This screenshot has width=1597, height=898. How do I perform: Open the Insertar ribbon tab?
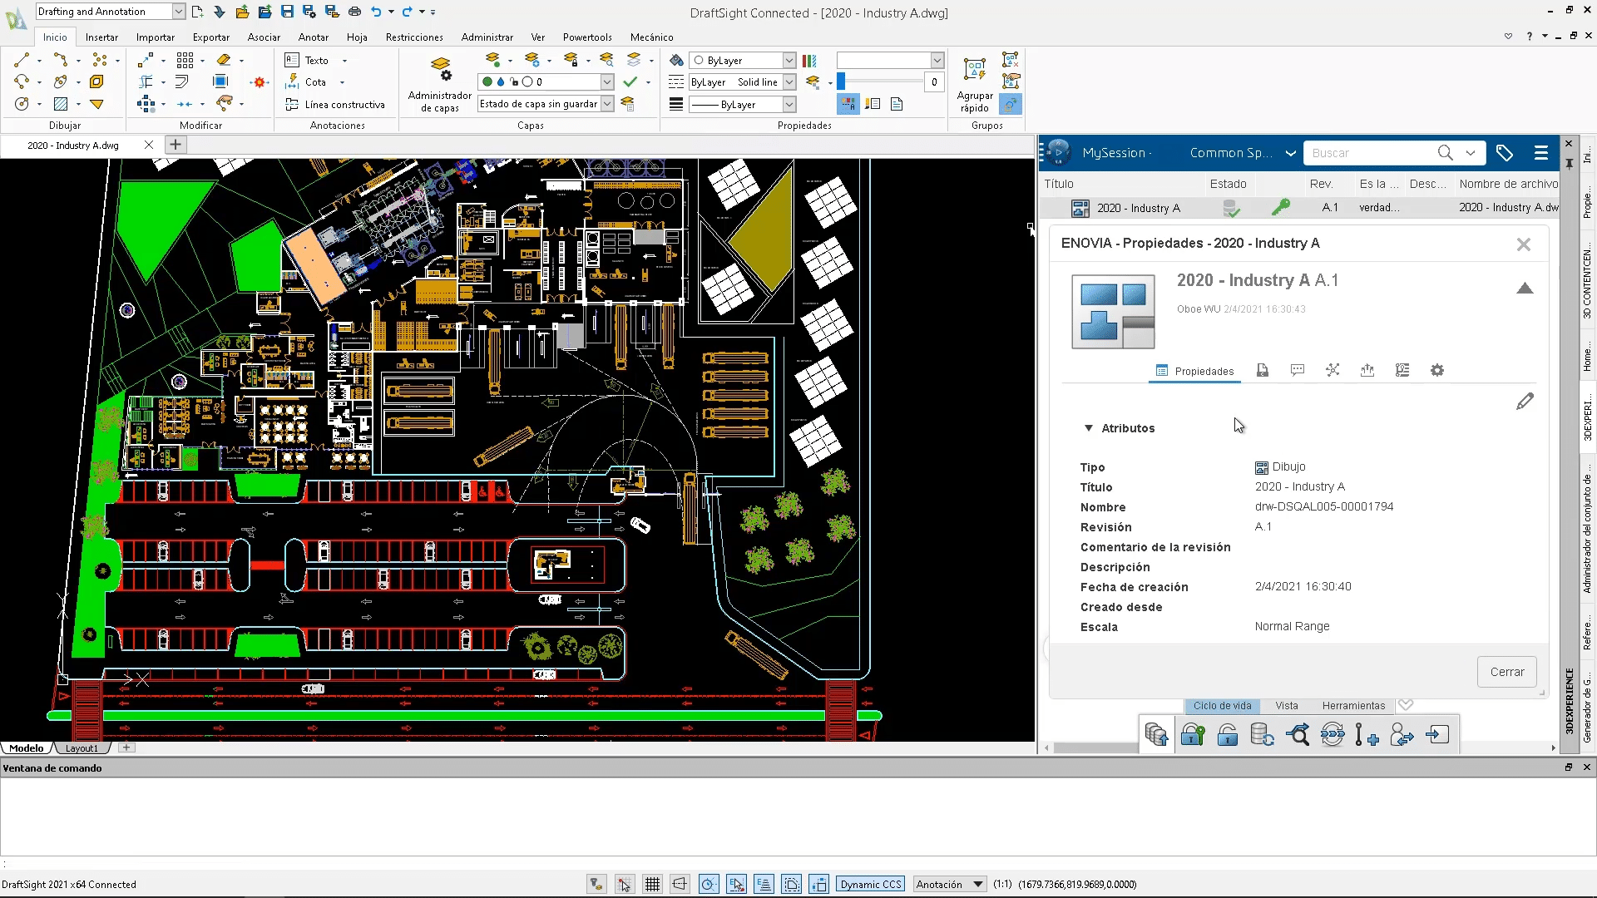(x=101, y=37)
